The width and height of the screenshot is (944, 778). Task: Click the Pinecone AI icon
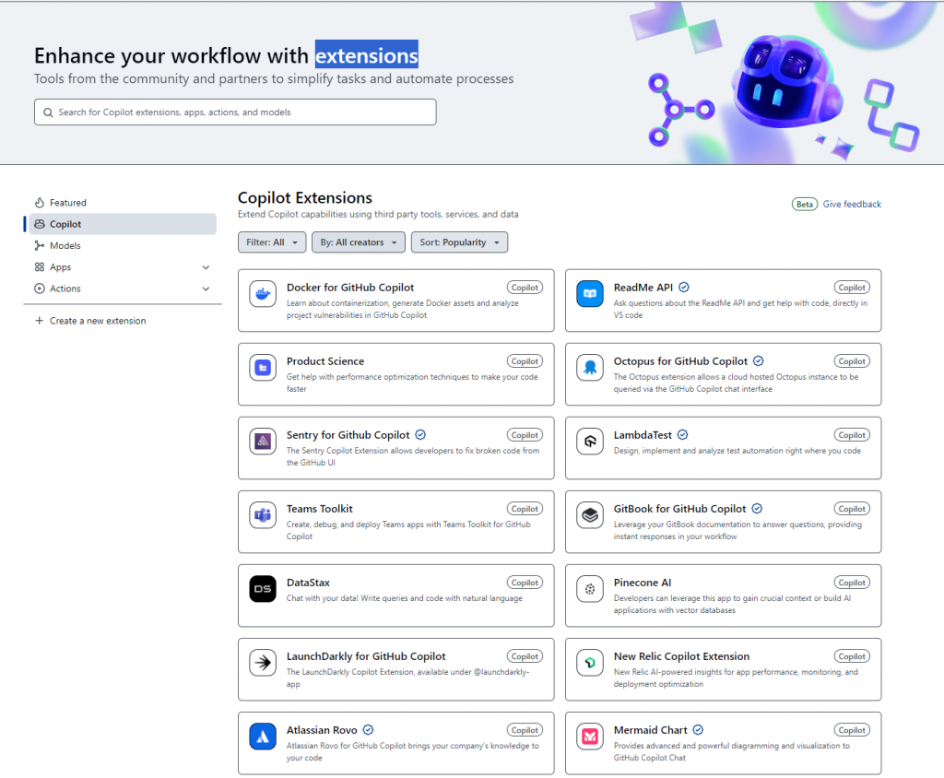click(x=590, y=589)
